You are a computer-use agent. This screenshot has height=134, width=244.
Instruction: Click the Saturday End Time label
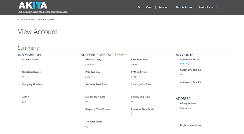(141, 84)
